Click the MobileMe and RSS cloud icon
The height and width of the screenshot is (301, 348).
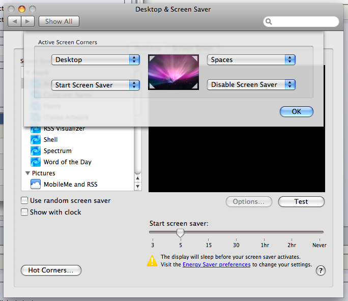coord(36,184)
